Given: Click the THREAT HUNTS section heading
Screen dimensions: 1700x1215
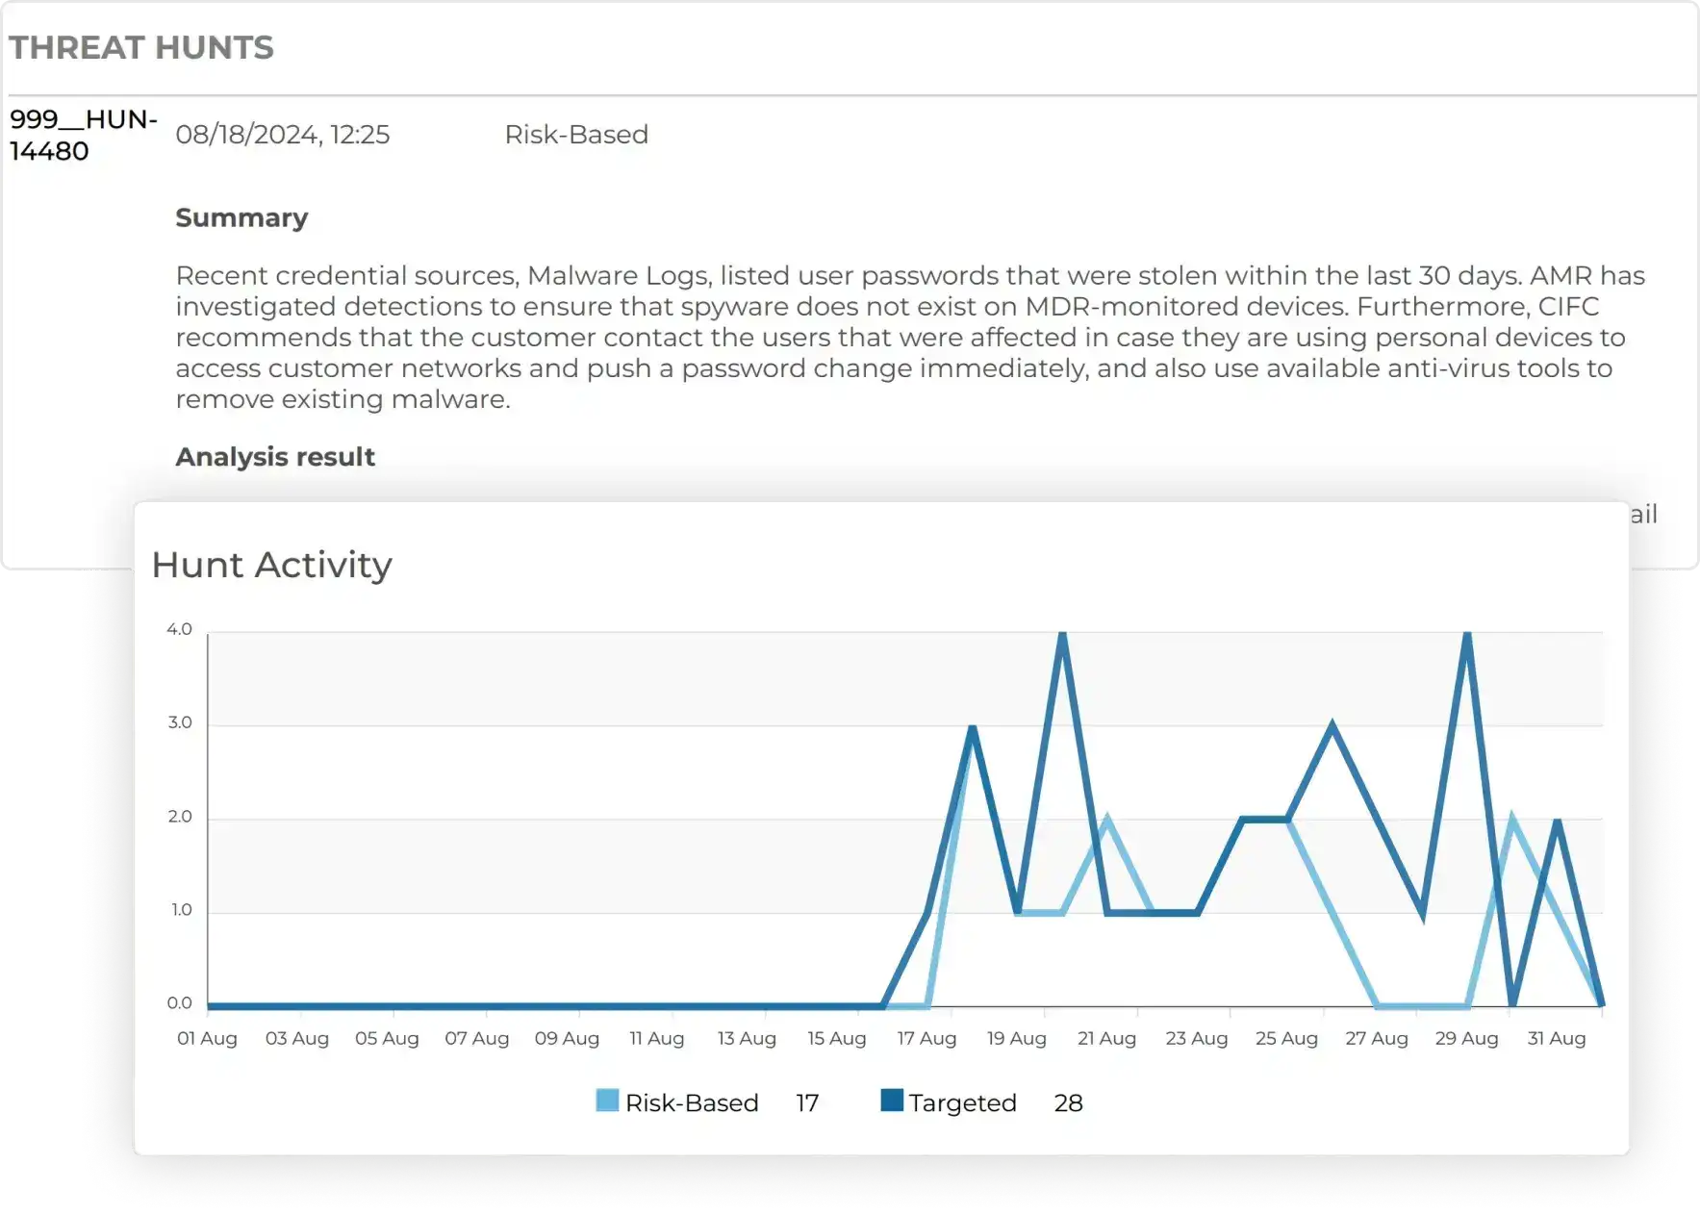Looking at the screenshot, I should pyautogui.click(x=141, y=47).
